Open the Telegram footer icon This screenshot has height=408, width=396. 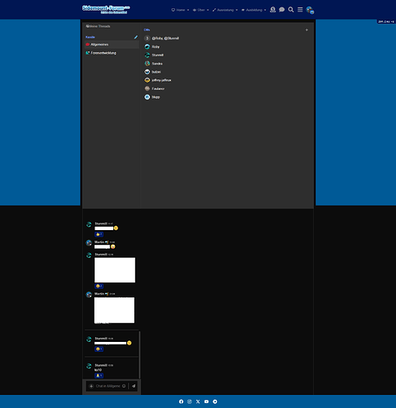tap(215, 401)
